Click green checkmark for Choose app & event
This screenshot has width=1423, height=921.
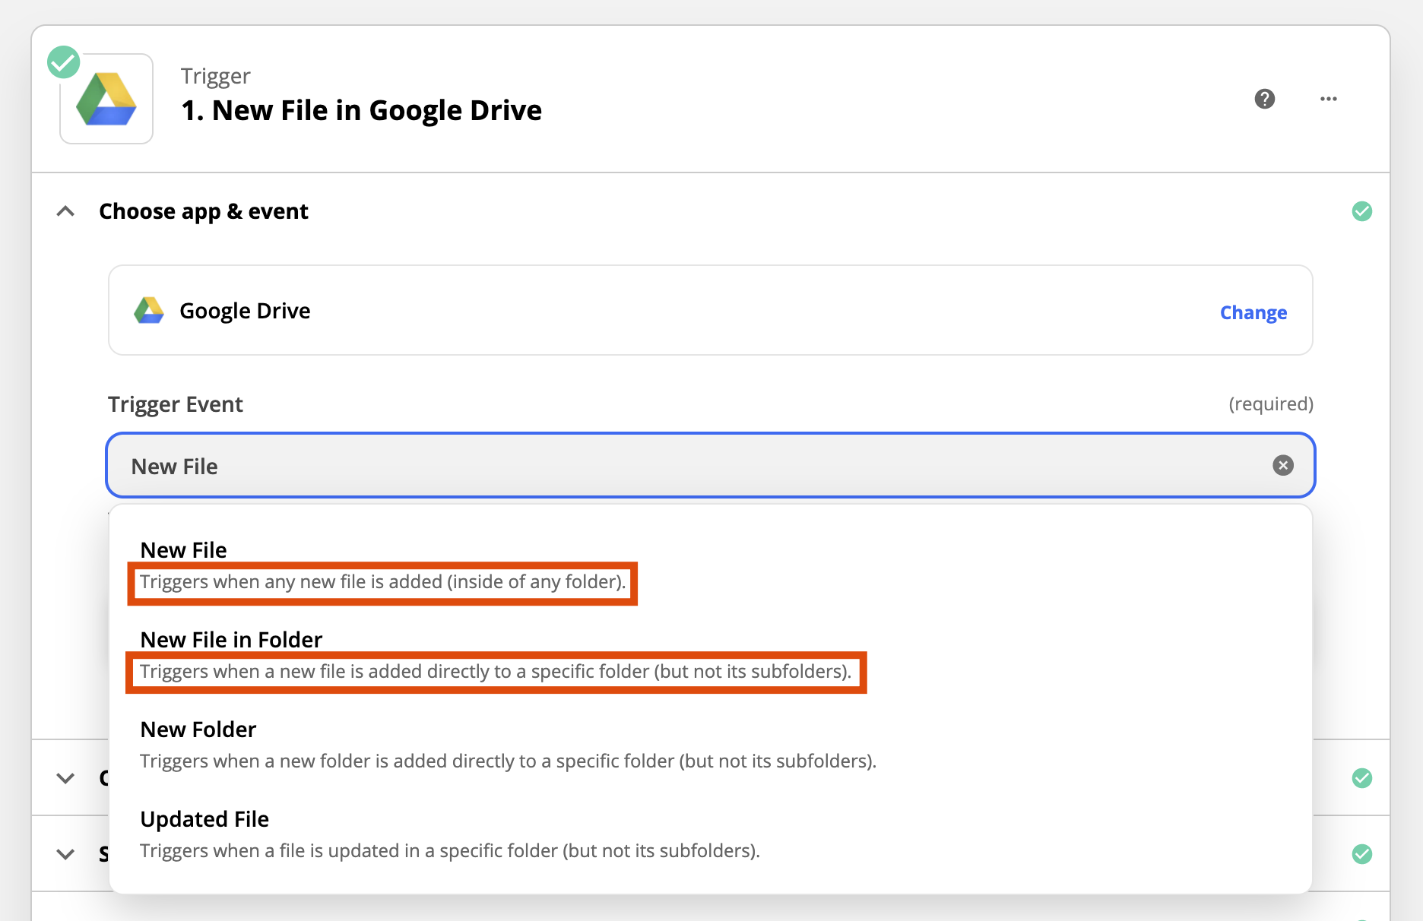click(x=1362, y=211)
